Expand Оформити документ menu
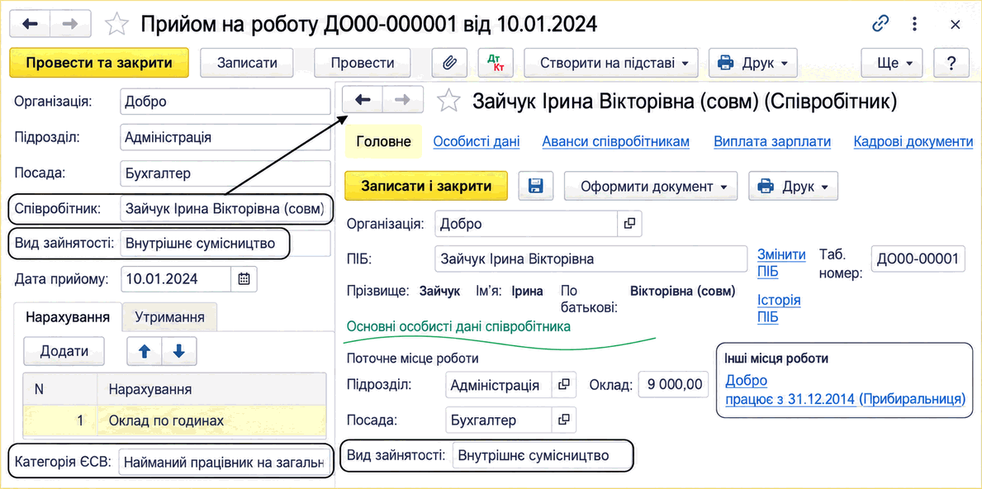 (651, 186)
